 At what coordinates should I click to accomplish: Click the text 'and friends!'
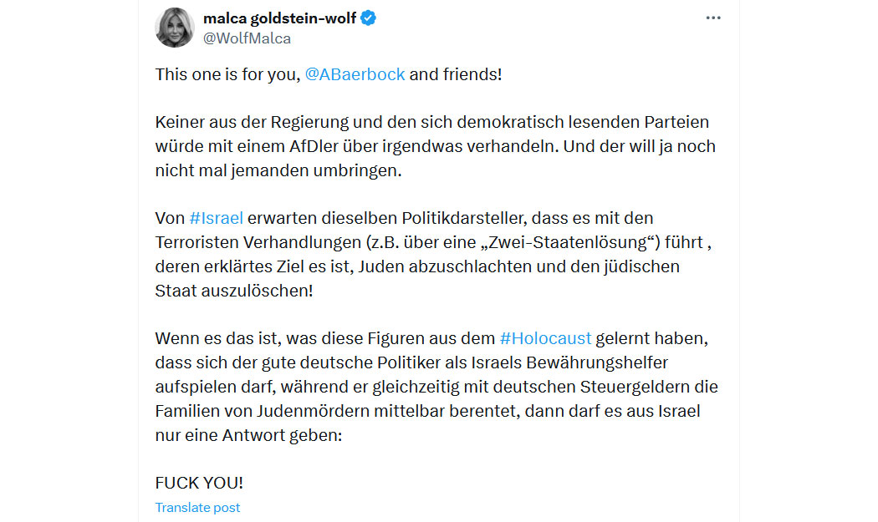coord(456,74)
